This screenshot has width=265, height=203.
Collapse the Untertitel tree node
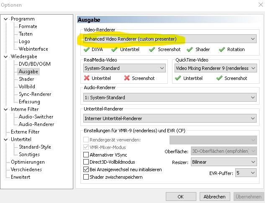(x=6, y=139)
